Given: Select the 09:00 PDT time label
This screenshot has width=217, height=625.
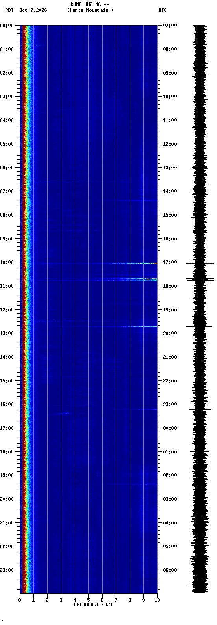Looking at the screenshot, I should 7,239.
